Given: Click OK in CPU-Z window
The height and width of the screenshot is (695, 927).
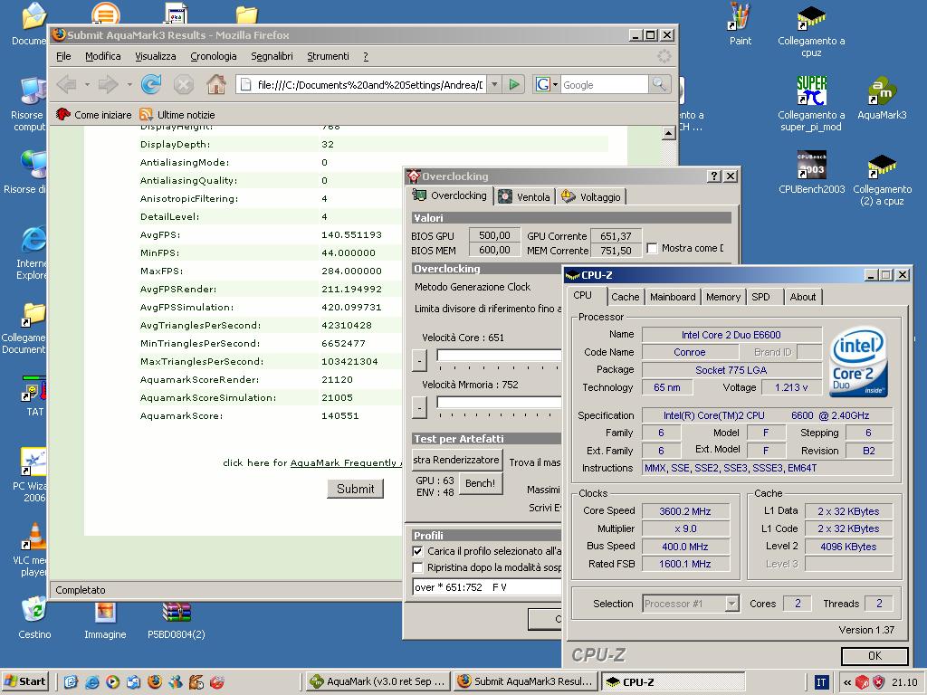Looking at the screenshot, I should tap(875, 655).
